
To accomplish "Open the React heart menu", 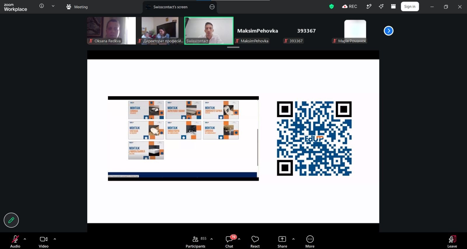I will [255, 242].
